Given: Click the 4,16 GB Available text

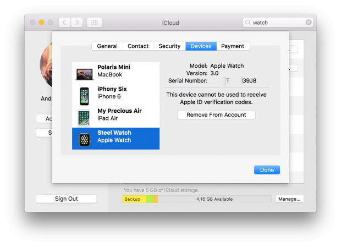Looking at the screenshot, I should pos(215,199).
